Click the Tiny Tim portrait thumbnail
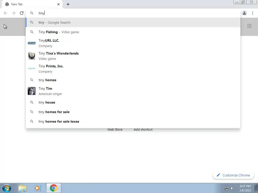 [32, 91]
